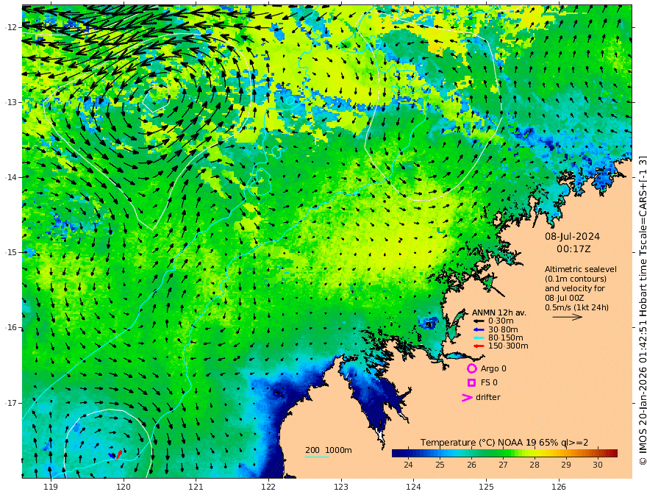
Task: Click the small white contour at eddy center
Action: (x=154, y=100)
